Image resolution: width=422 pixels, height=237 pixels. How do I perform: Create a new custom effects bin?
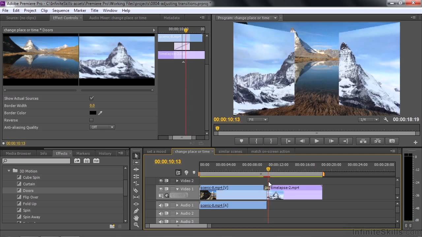tap(112, 226)
